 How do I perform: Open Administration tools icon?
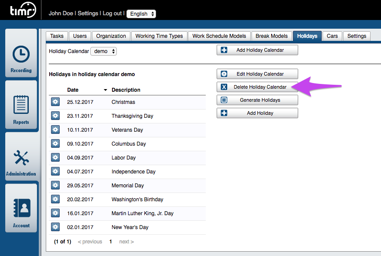[21, 157]
